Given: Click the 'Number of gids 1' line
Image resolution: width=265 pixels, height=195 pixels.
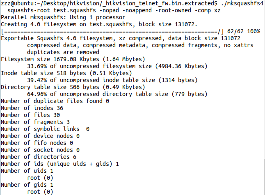Looking at the screenshot, I should coord(27,185).
